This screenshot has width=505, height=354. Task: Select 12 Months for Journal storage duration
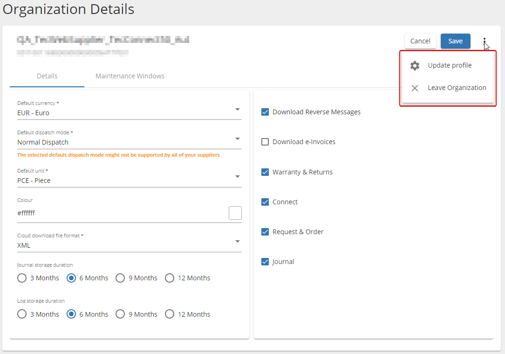(170, 278)
